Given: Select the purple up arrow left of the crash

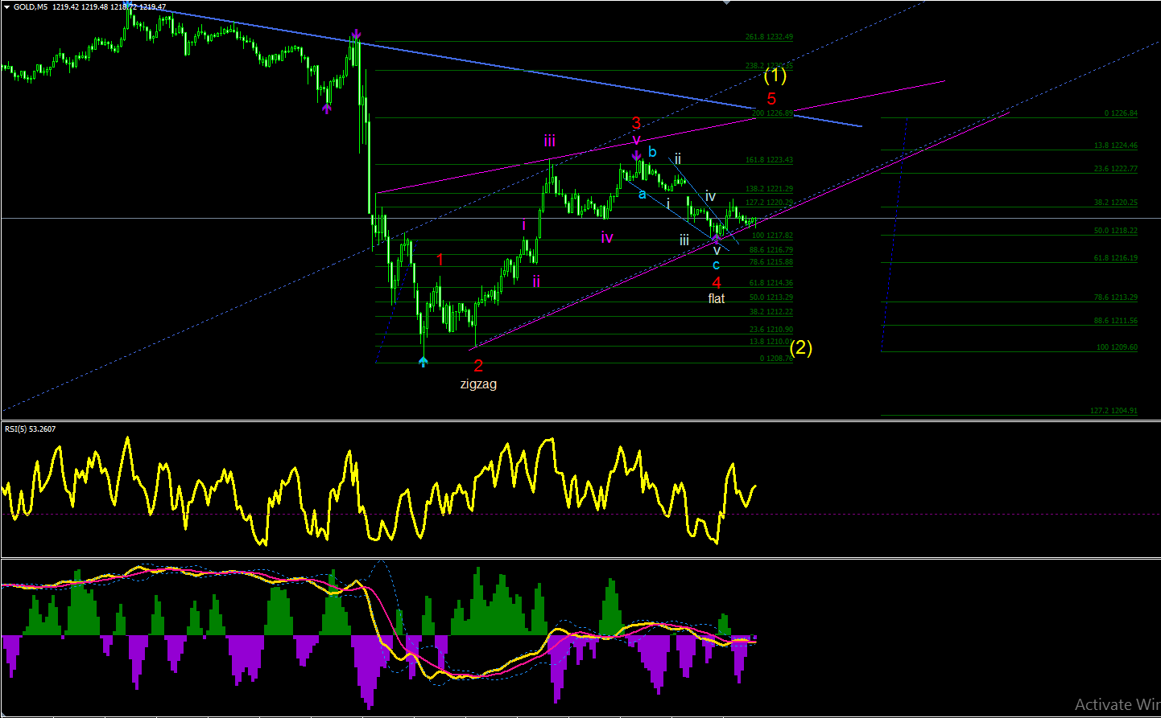Looking at the screenshot, I should 326,109.
